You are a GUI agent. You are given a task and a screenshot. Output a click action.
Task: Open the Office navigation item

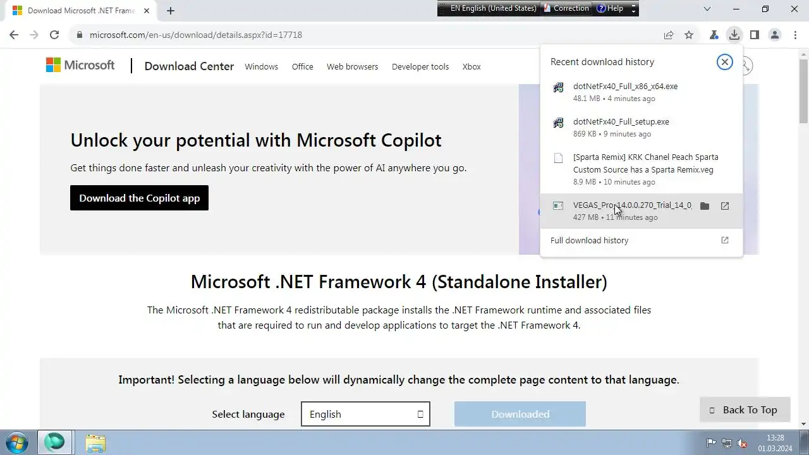302,66
